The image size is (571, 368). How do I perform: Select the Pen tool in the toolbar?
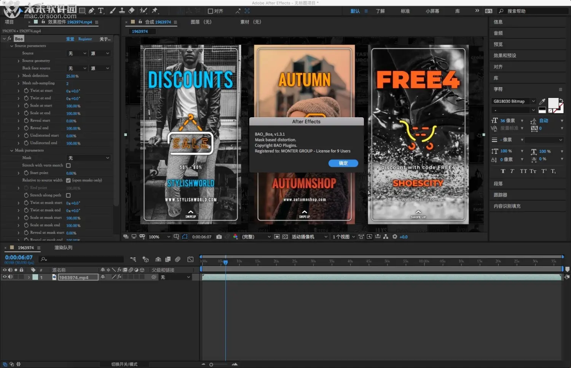point(91,11)
